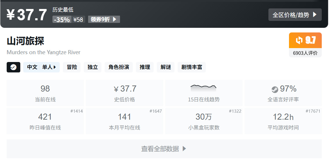This screenshot has height=166, width=329.
Task: Click the 当前在线 98 stat tile
Action: point(45,93)
